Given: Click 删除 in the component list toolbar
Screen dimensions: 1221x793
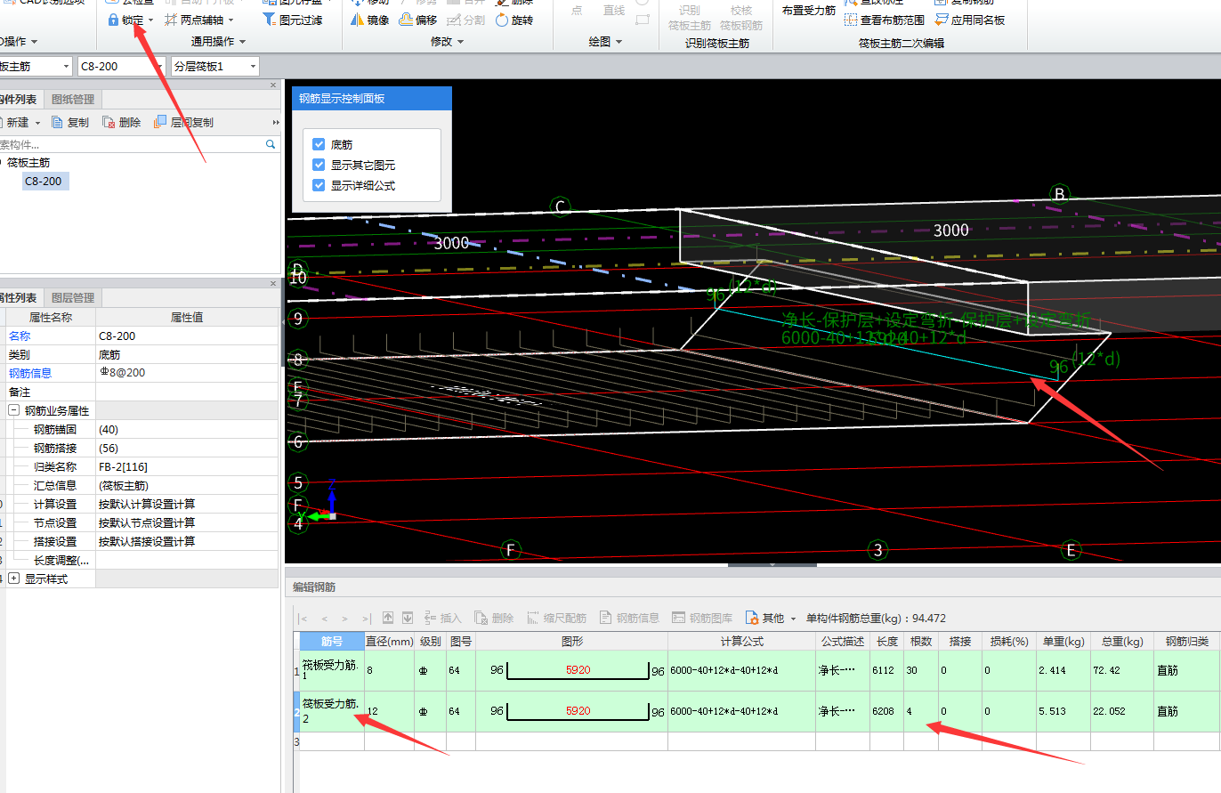Looking at the screenshot, I should tap(122, 123).
